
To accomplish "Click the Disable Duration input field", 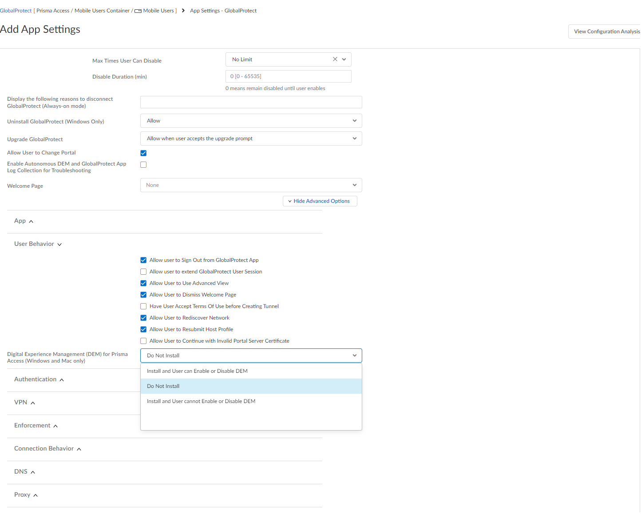I will click(288, 76).
